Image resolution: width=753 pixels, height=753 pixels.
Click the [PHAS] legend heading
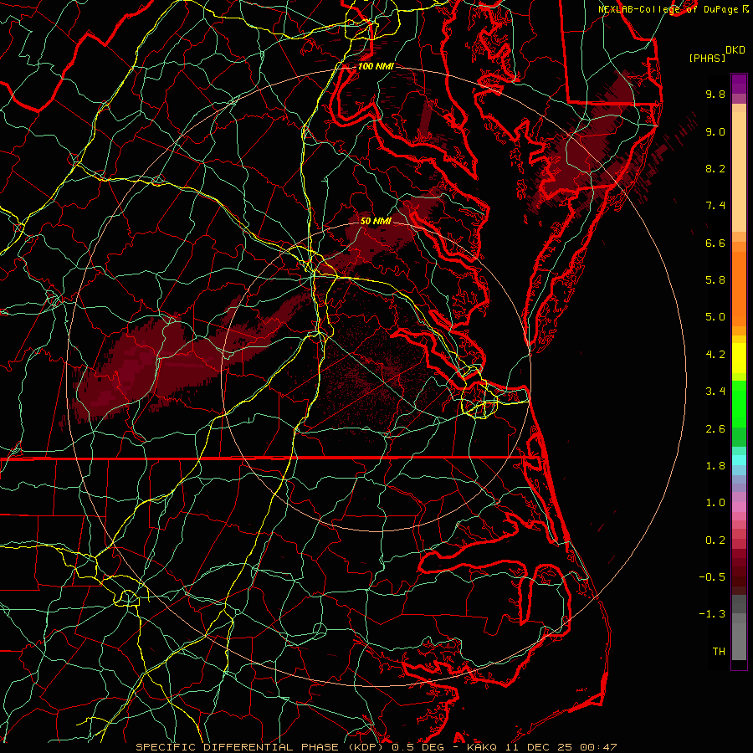point(707,58)
